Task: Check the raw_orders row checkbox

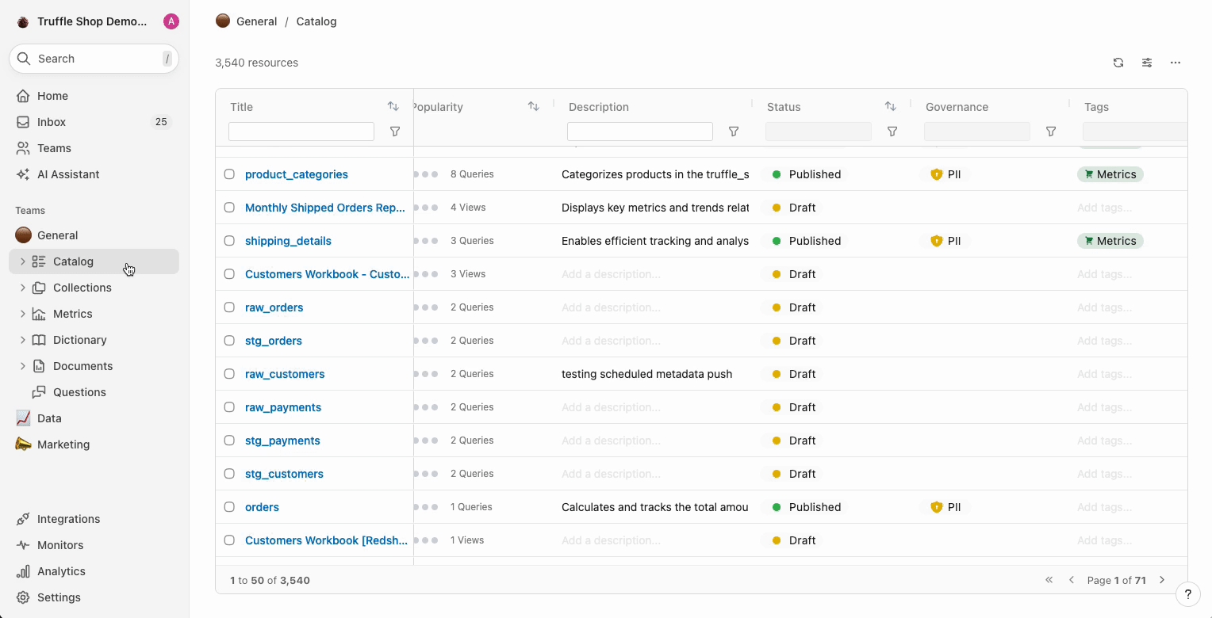Action: [229, 307]
